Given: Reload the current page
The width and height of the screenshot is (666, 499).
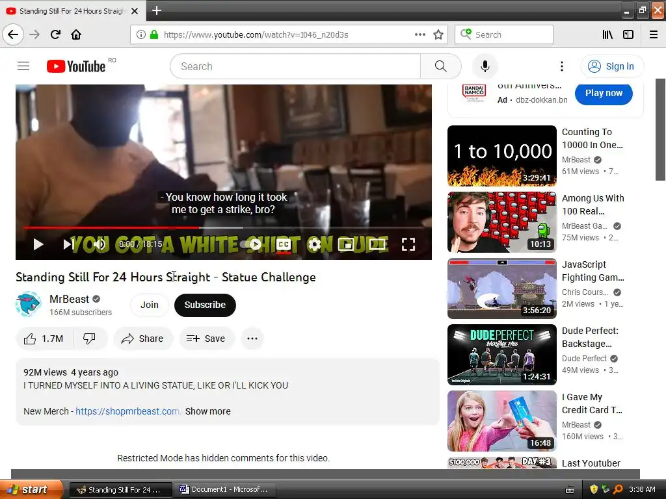Looking at the screenshot, I should point(55,34).
